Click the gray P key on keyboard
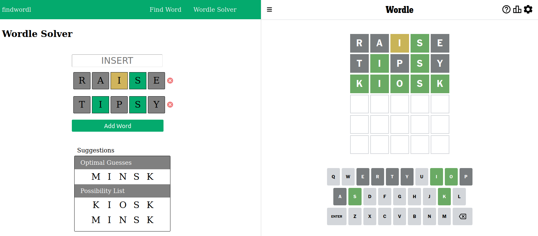This screenshot has width=538, height=236. pyautogui.click(x=466, y=177)
